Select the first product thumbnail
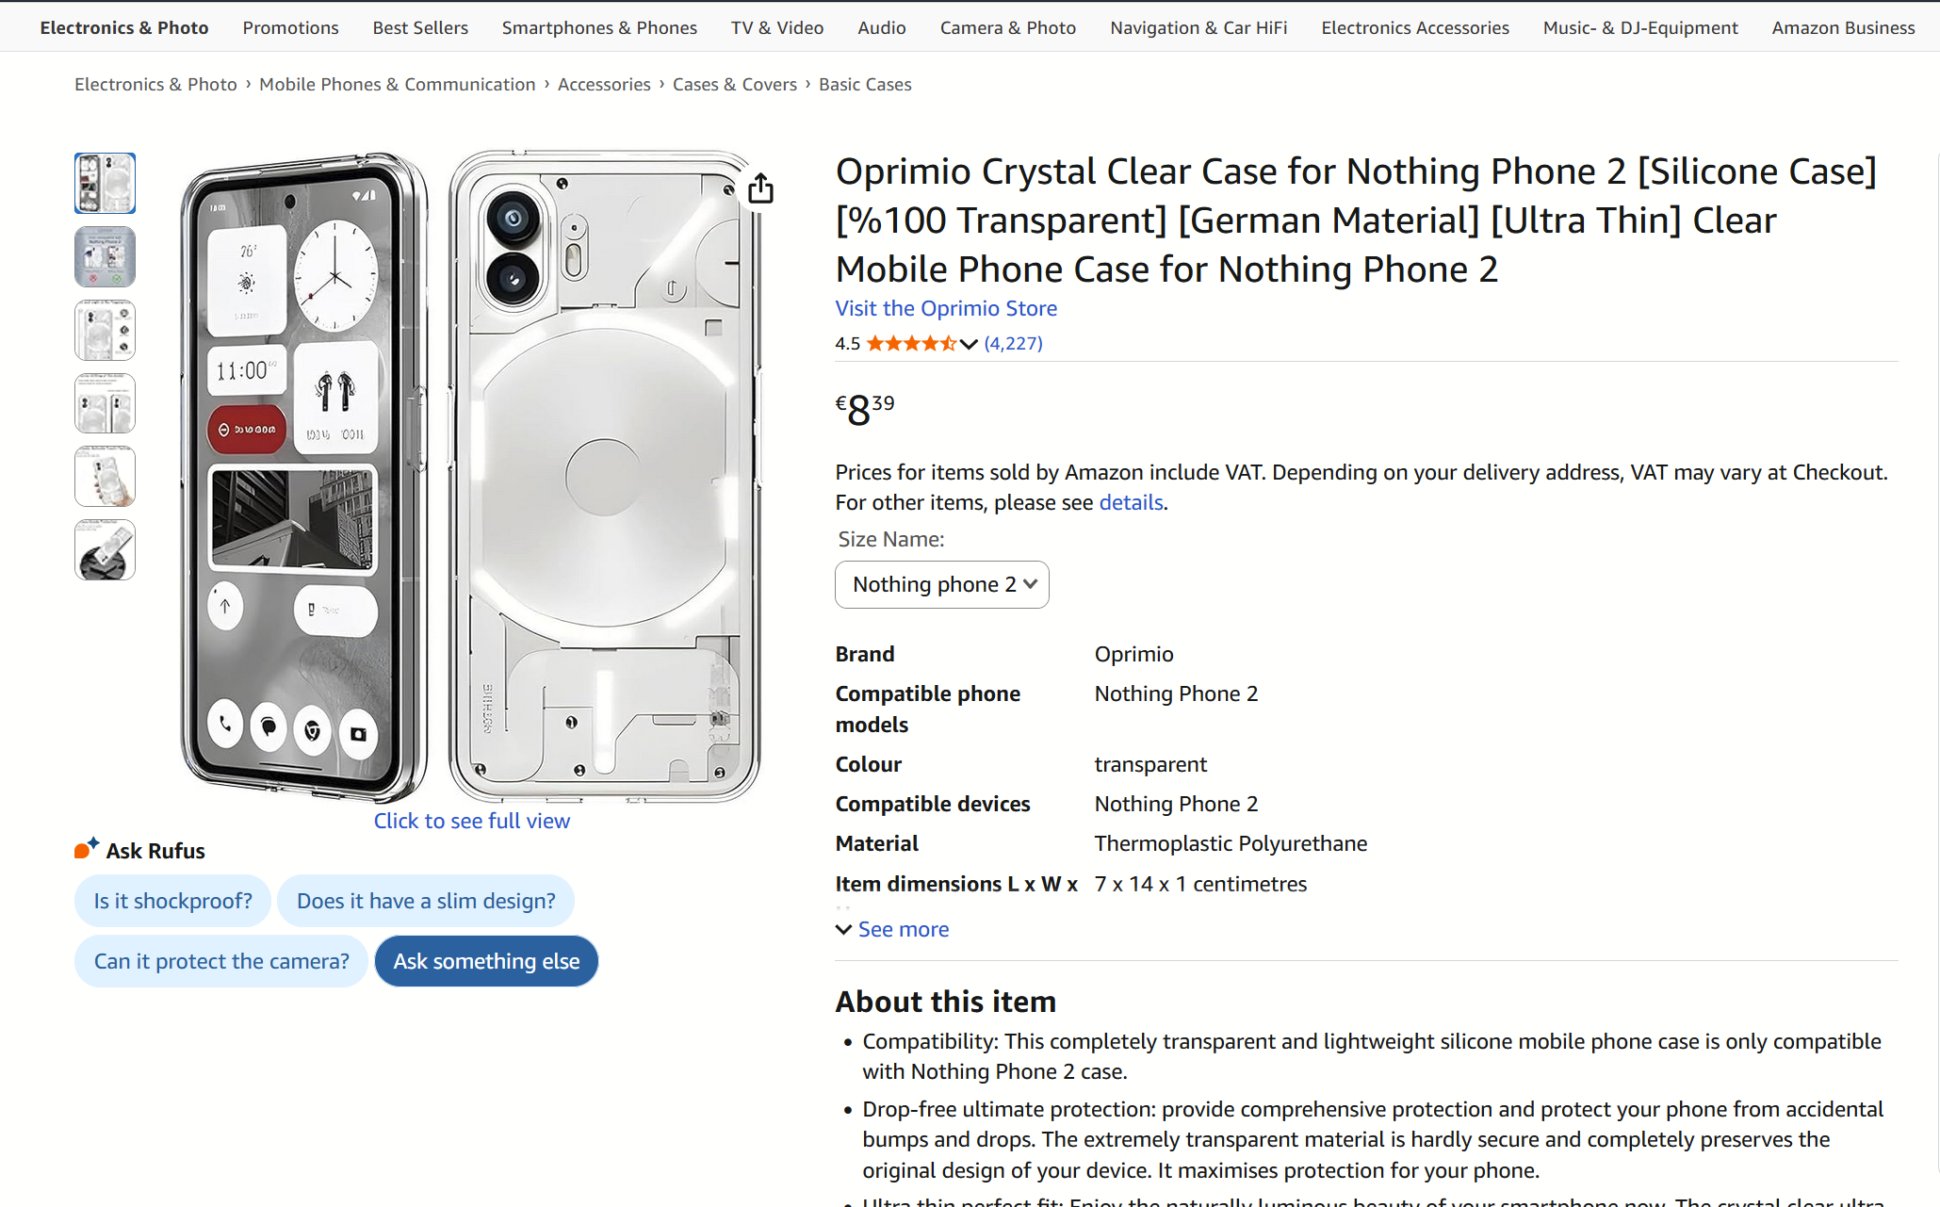 click(105, 183)
